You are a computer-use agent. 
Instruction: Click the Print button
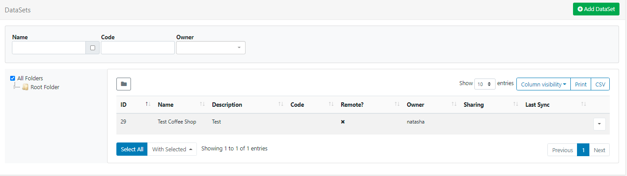[581, 84]
